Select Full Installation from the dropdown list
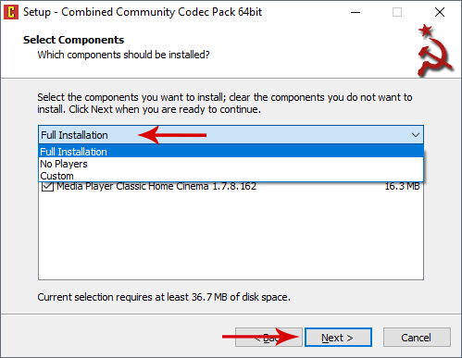Image resolution: width=462 pixels, height=358 pixels. pos(231,152)
